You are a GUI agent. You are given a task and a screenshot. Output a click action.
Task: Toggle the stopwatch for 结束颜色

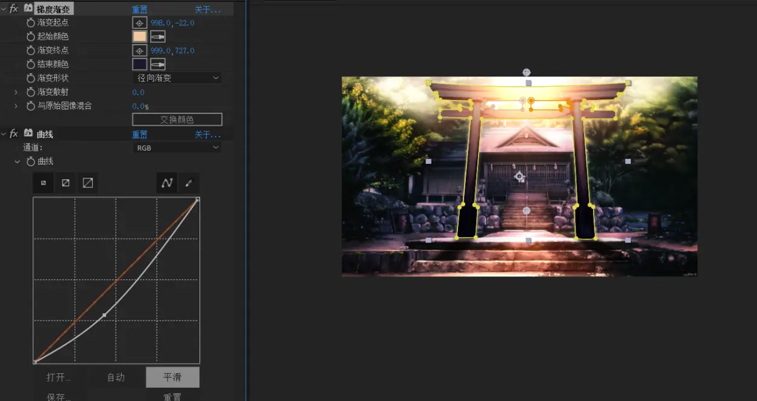(x=31, y=64)
